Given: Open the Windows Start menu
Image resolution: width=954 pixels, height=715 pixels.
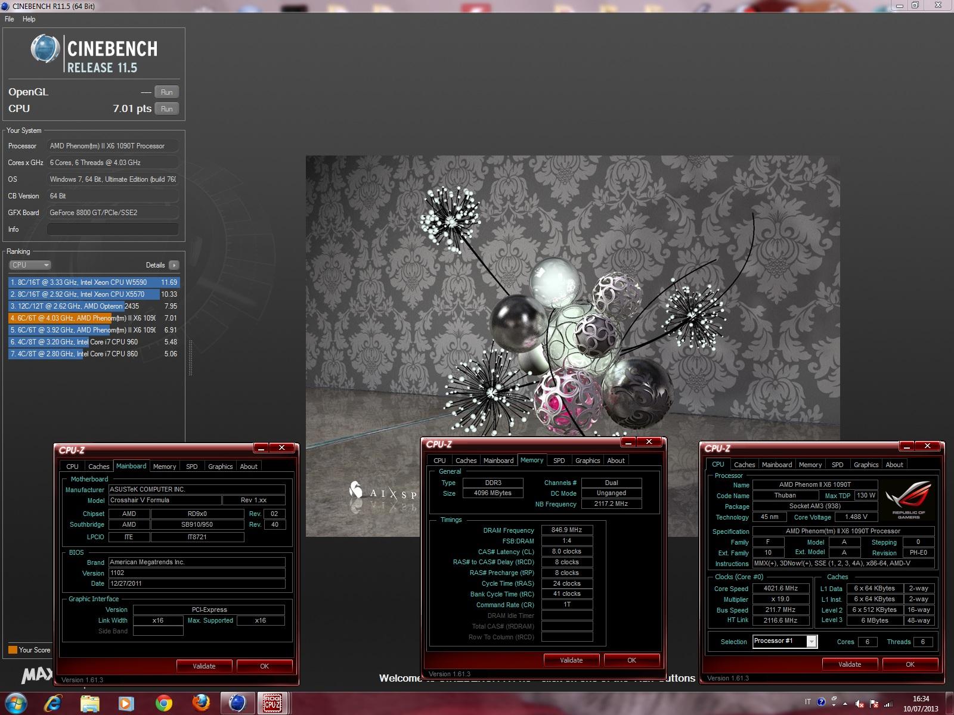Looking at the screenshot, I should pyautogui.click(x=16, y=703).
